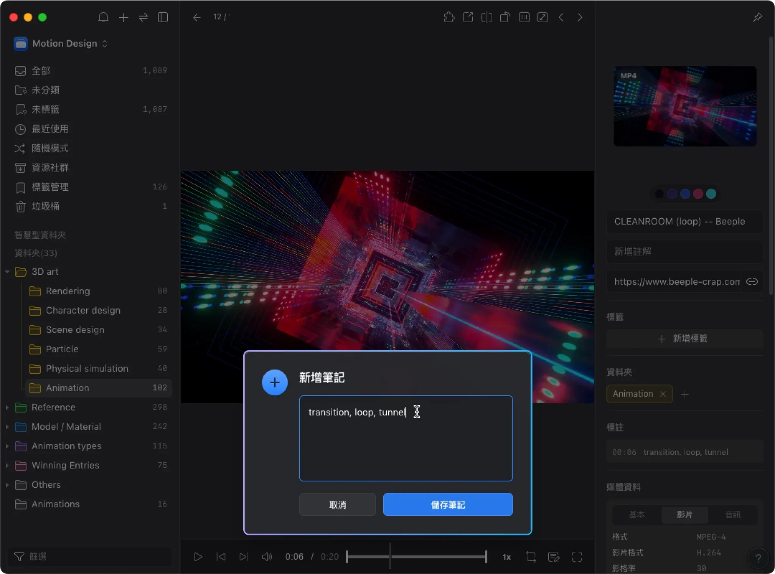Go back with the left arrow
This screenshot has height=574, width=775.
click(196, 17)
